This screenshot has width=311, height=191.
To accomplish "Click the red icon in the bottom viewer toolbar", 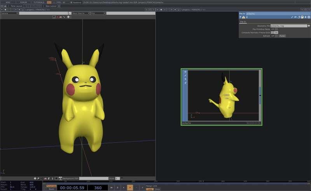I will point(45,179).
